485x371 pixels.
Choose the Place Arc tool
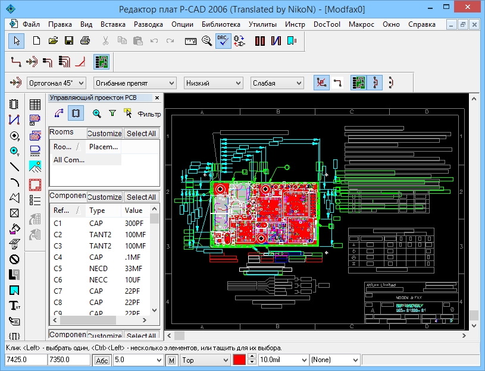click(15, 182)
